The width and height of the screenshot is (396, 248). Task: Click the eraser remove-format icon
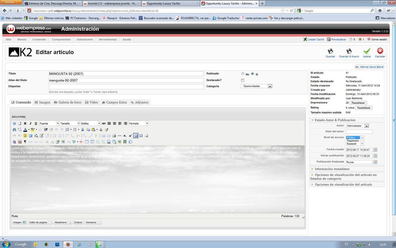click(x=147, y=136)
